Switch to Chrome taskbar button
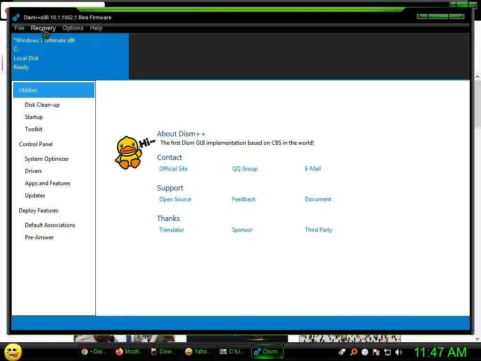 click(94, 352)
